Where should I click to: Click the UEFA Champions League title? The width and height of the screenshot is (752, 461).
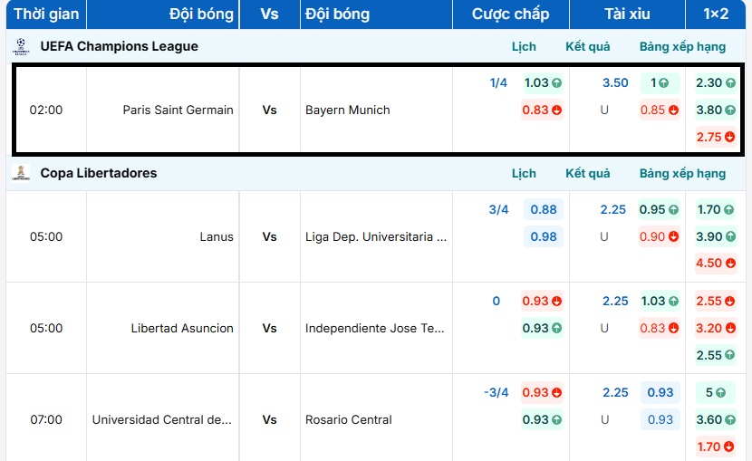point(119,46)
